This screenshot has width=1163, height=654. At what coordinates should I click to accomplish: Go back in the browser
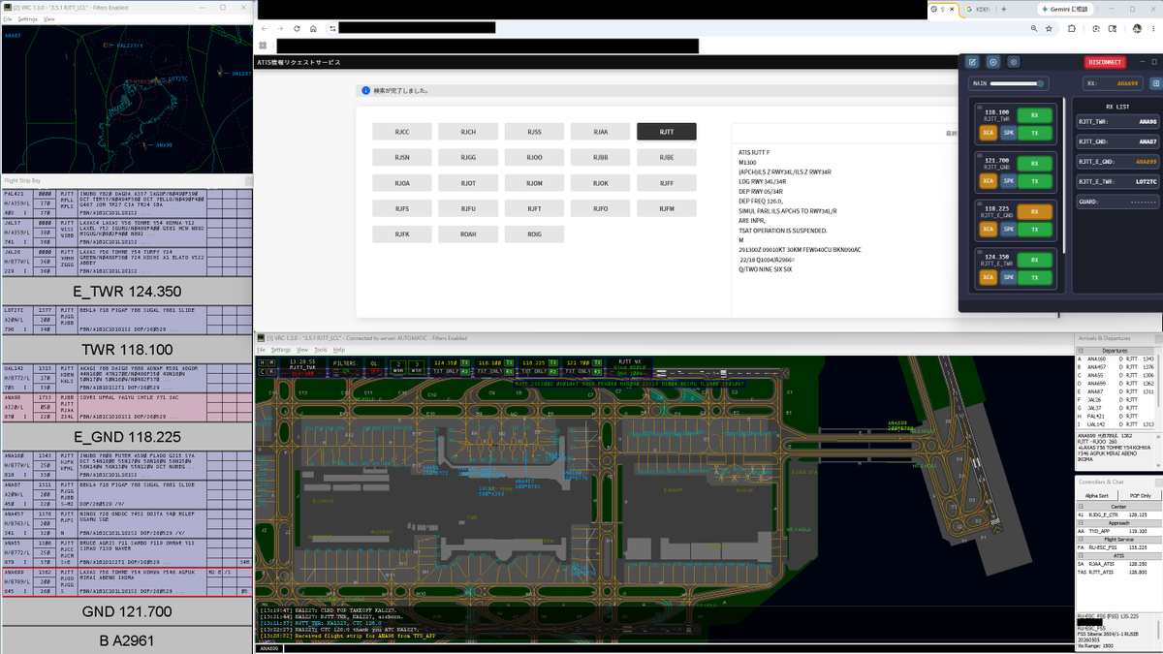pyautogui.click(x=265, y=28)
